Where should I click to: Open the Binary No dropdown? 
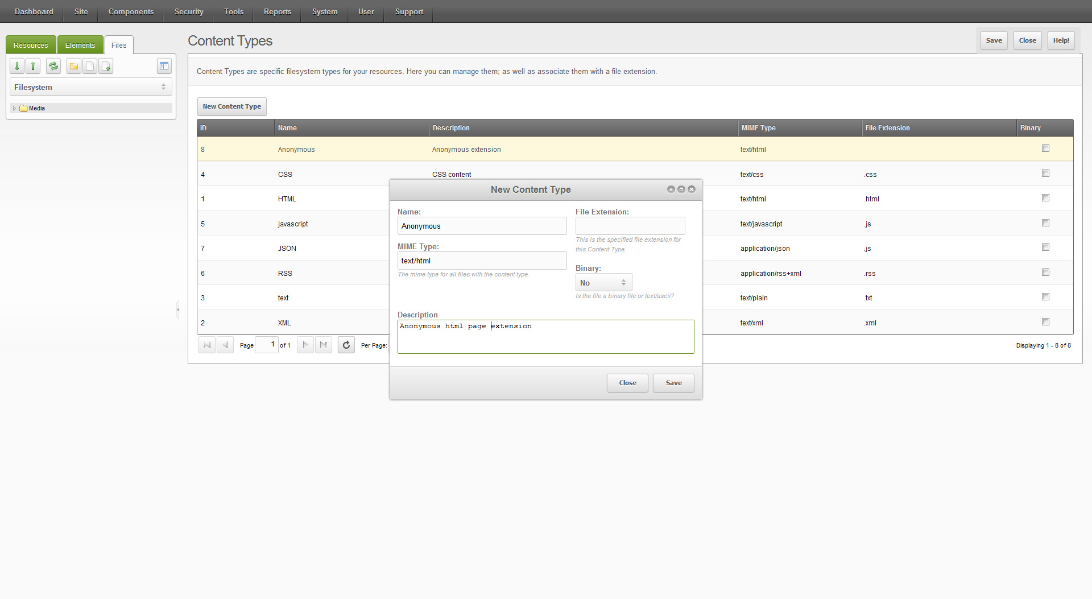pos(603,283)
